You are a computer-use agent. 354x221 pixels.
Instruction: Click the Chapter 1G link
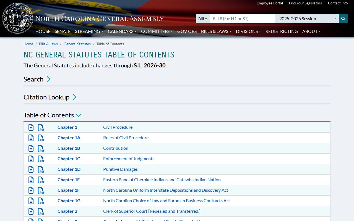pos(69,201)
